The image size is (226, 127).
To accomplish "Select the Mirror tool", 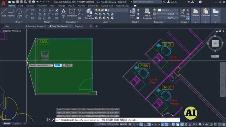I will pos(45,14).
